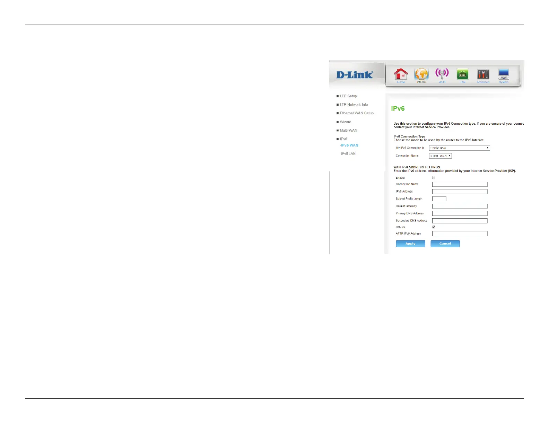This screenshot has height=424, width=549.
Task: Click the Apply button
Action: [410, 244]
